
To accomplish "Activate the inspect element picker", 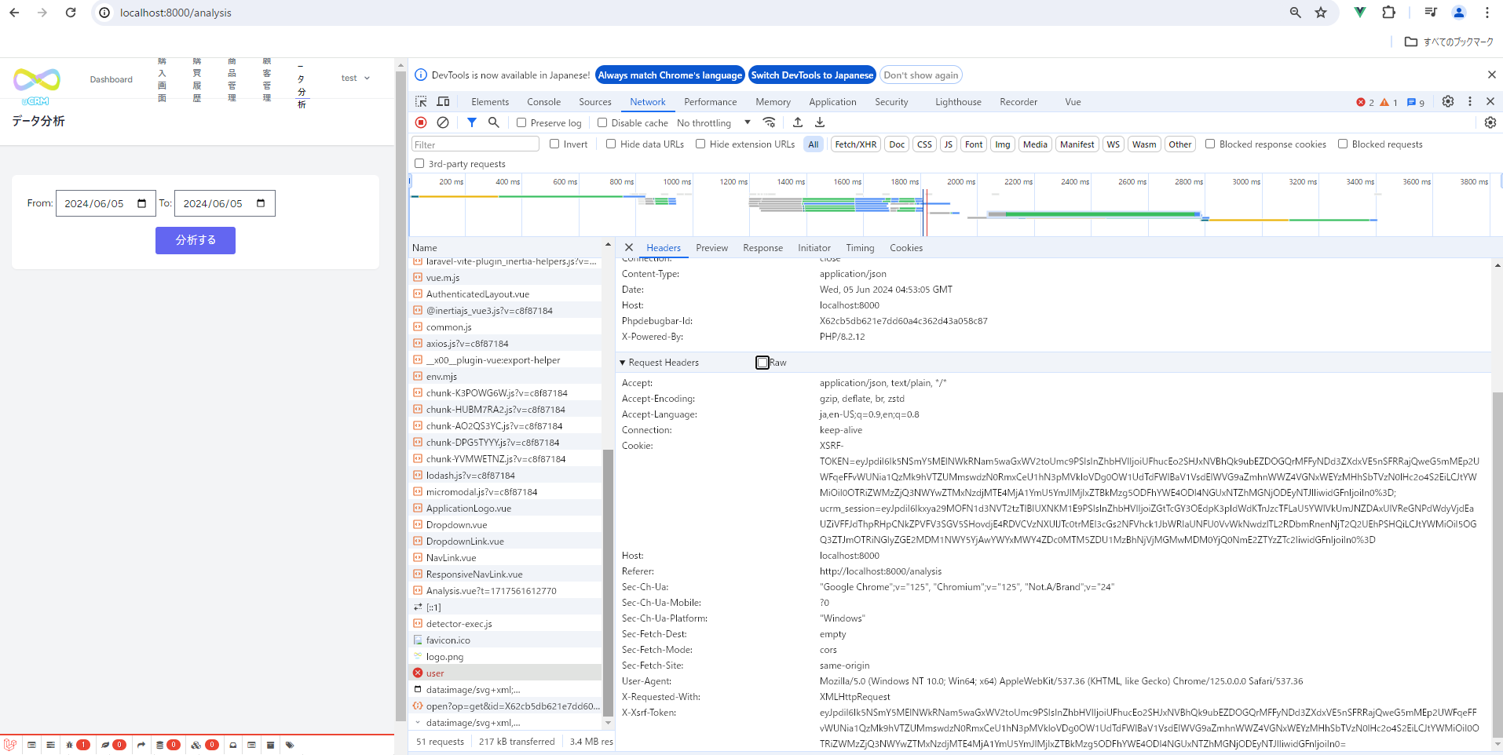I will coord(421,102).
